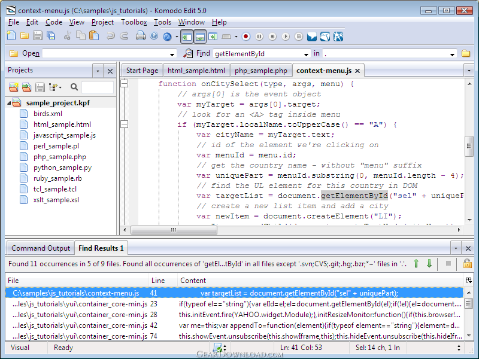Collapse the sample_project.kpf tree node
The image size is (479, 359).
[x=9, y=103]
